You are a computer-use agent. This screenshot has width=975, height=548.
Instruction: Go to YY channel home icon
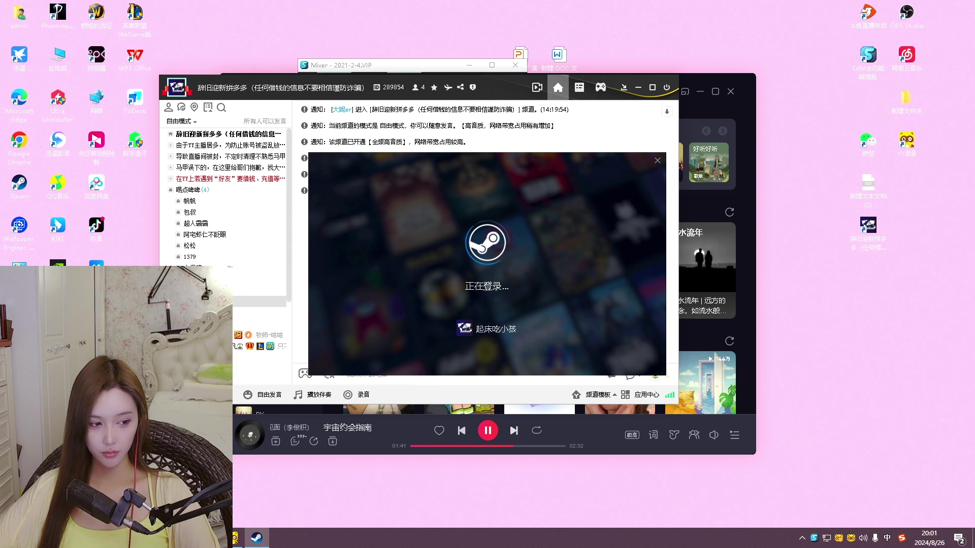(x=558, y=87)
